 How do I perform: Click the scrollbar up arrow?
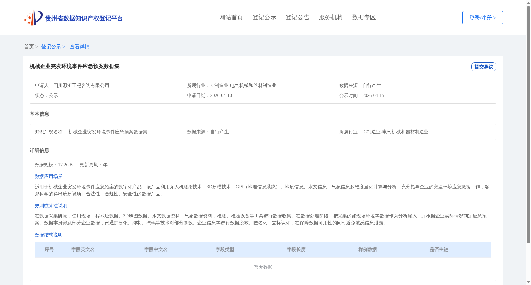(x=528, y=3)
